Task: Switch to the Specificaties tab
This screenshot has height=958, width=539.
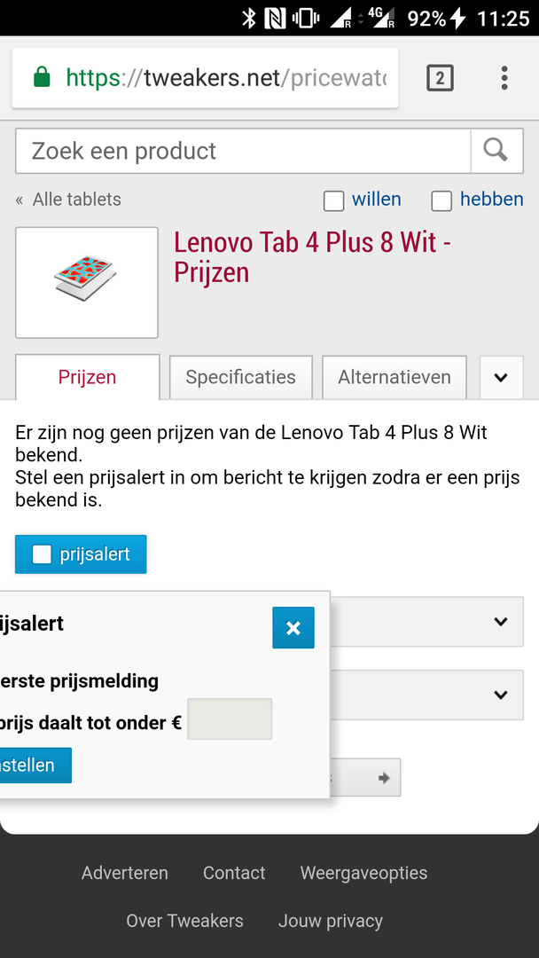Action: [240, 377]
